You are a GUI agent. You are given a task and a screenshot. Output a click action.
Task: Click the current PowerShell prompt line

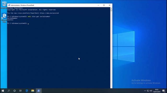tap(18, 23)
